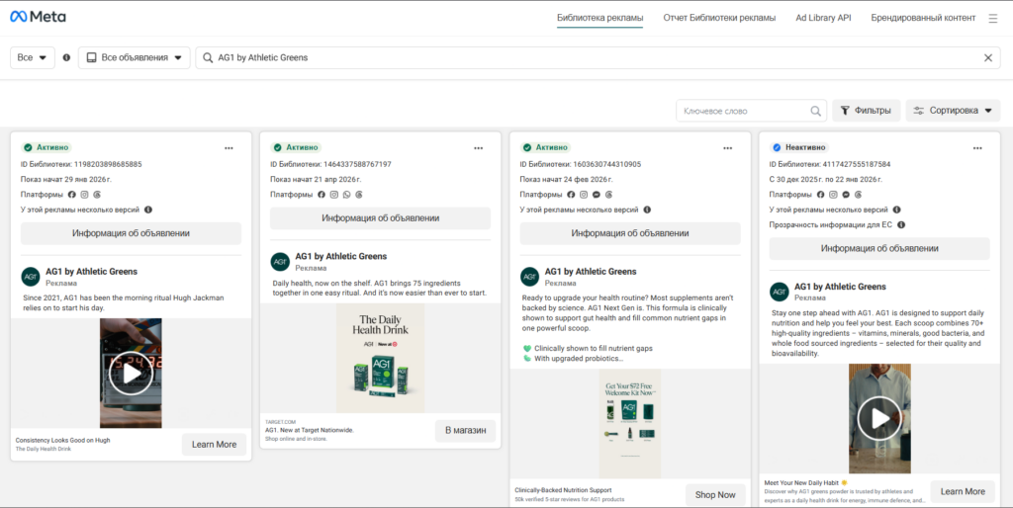This screenshot has height=508, width=1013.
Task: Click Learn More on the Hugh Jackman ad
Action: [x=214, y=445]
